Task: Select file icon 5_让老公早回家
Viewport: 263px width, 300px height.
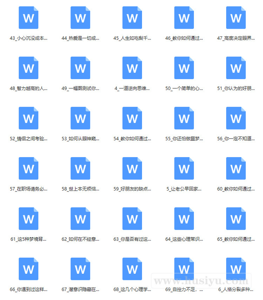Action: tap(184, 168)
